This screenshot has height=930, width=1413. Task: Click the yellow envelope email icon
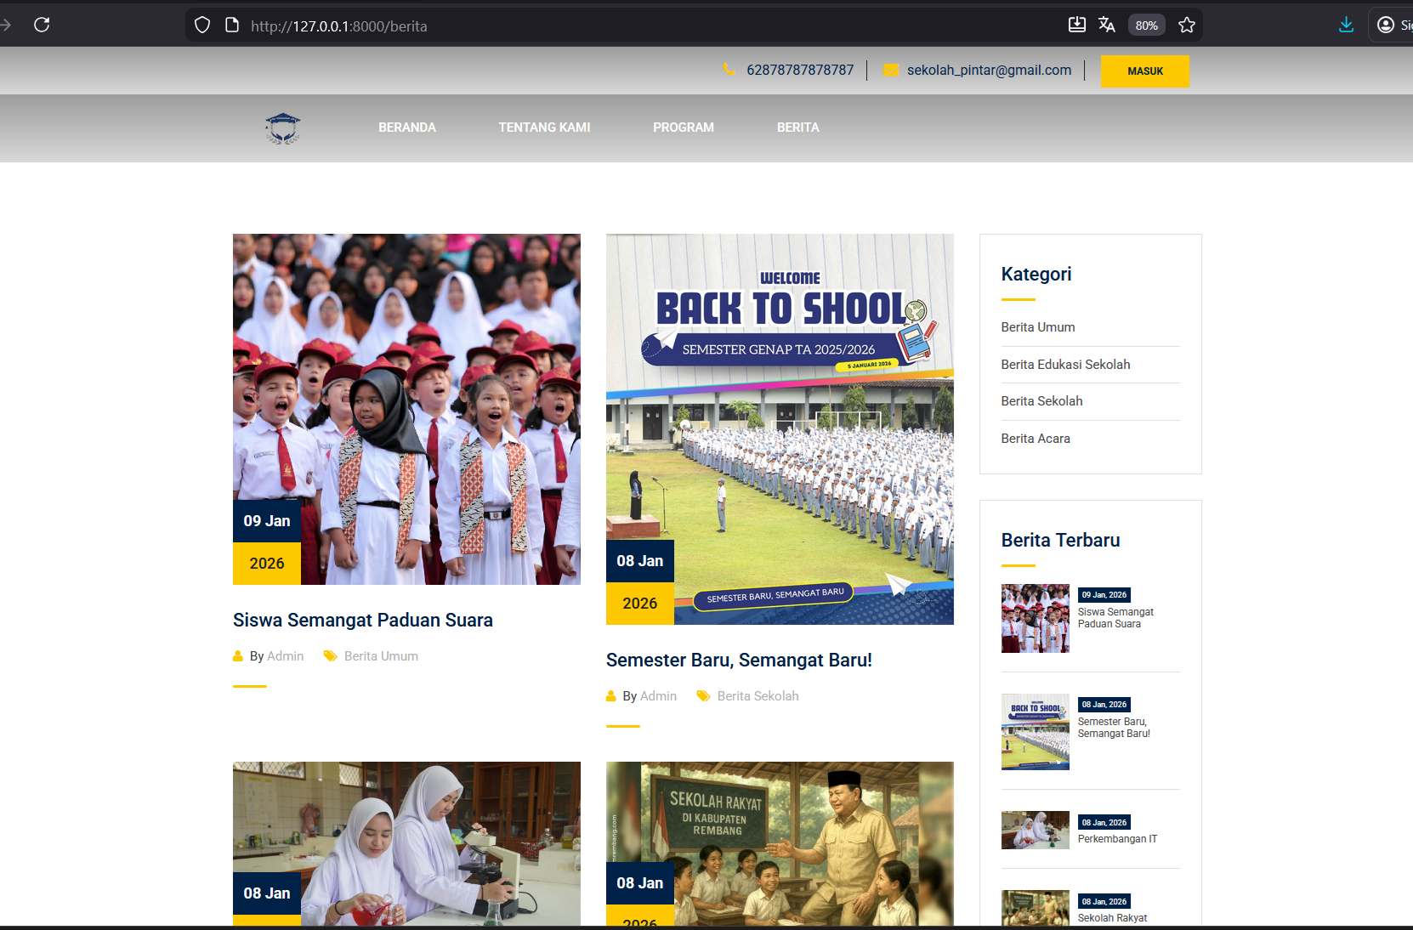click(x=891, y=71)
